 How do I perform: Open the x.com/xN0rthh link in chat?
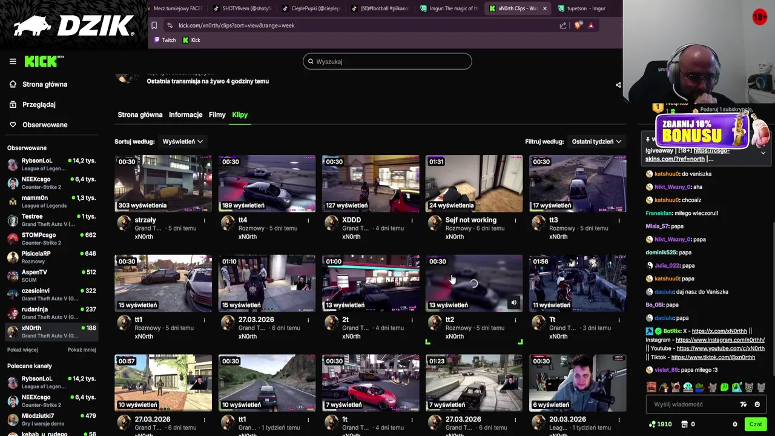[x=719, y=331]
